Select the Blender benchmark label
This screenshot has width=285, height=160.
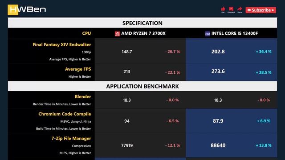click(x=83, y=97)
